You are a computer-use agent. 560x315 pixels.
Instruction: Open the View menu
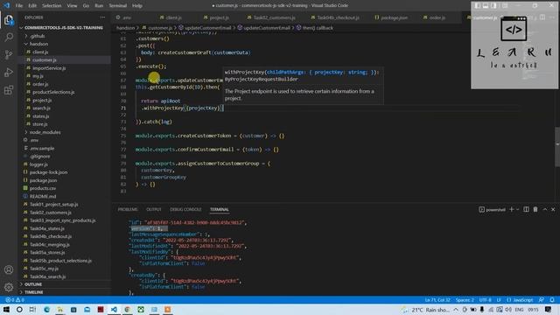pyautogui.click(x=72, y=6)
